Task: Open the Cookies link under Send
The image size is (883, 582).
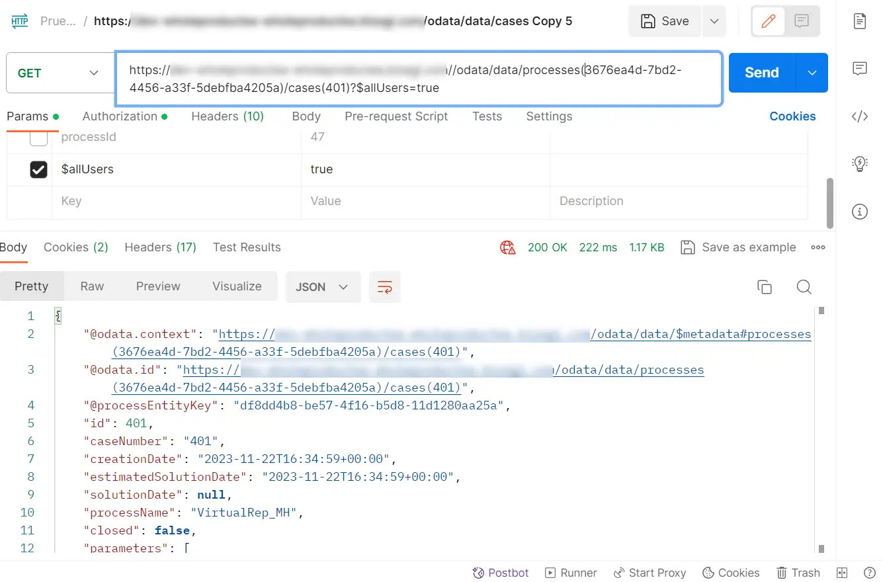Action: click(x=792, y=116)
